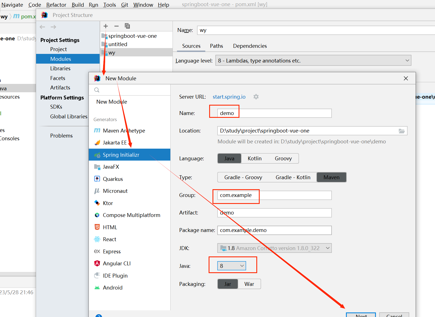This screenshot has width=435, height=317.
Task: Click the module Name field containing demo
Action: pyautogui.click(x=274, y=113)
